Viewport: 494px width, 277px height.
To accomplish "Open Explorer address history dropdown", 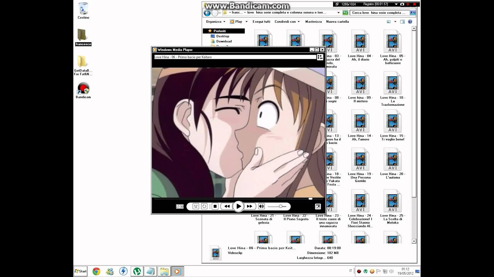I will [x=338, y=13].
